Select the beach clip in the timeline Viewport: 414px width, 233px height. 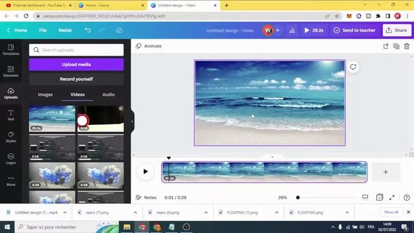tap(265, 172)
